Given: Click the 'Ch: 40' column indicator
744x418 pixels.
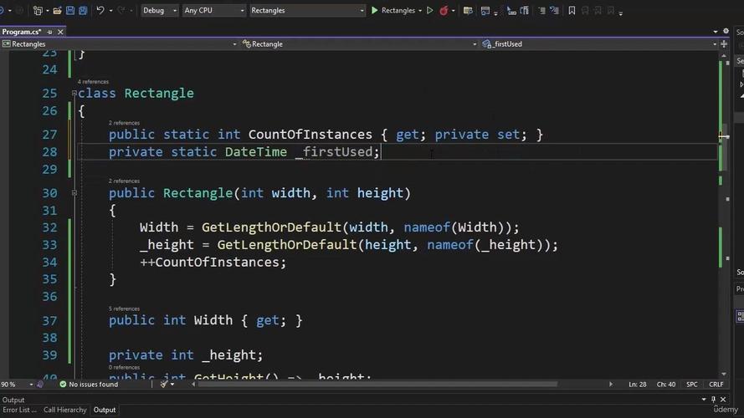Looking at the screenshot, I should (x=665, y=385).
